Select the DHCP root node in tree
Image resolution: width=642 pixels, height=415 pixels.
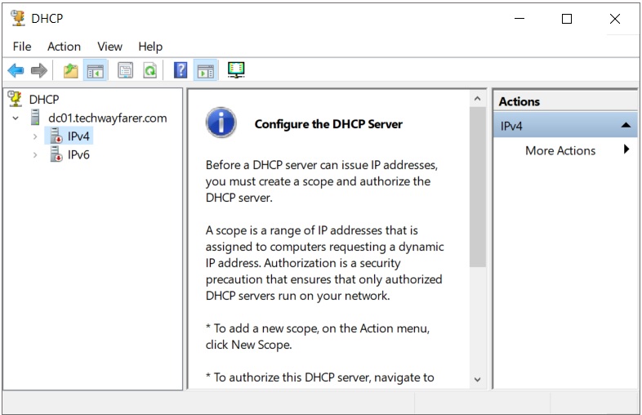[x=43, y=100]
